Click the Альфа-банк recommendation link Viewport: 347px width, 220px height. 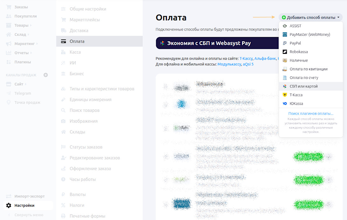pyautogui.click(x=265, y=59)
